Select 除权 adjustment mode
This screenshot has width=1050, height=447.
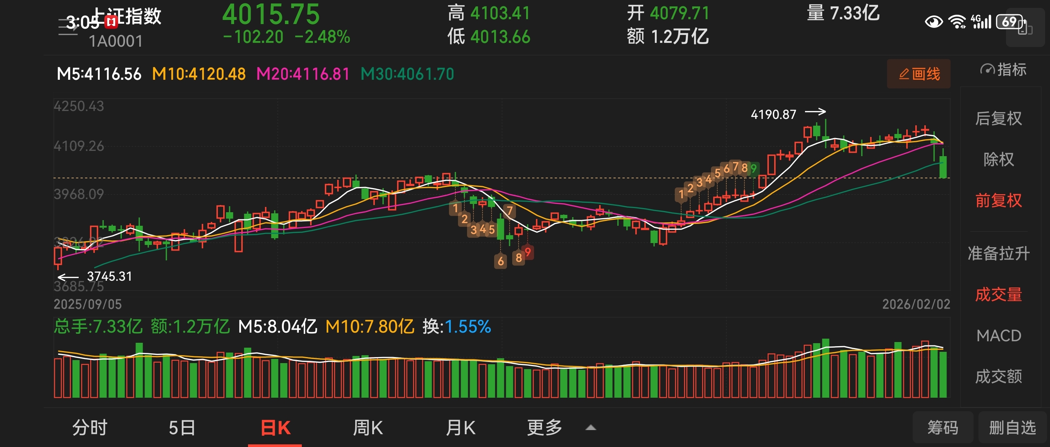[998, 159]
